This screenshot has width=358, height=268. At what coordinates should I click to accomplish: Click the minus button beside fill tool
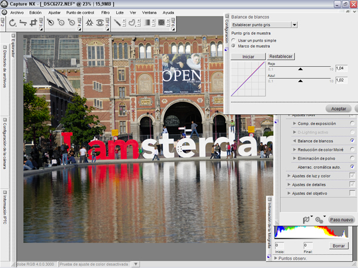point(168,24)
